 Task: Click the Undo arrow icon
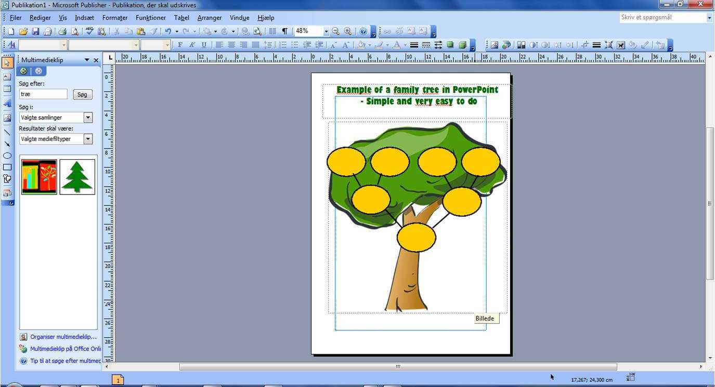point(168,32)
